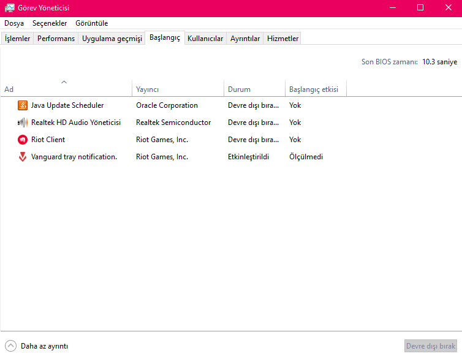Click the Realtek HD Audio speaker icon
Screen dimensions: 462x359
[x=23, y=122]
